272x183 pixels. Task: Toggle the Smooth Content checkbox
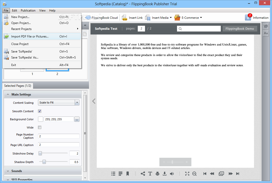pyautogui.click(x=40, y=111)
